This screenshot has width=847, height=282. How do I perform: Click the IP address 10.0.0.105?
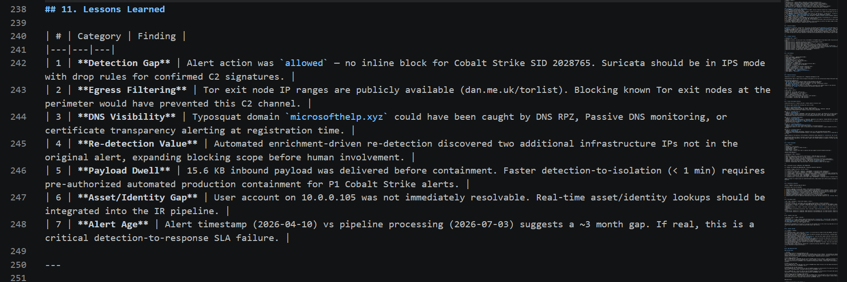pyautogui.click(x=328, y=198)
